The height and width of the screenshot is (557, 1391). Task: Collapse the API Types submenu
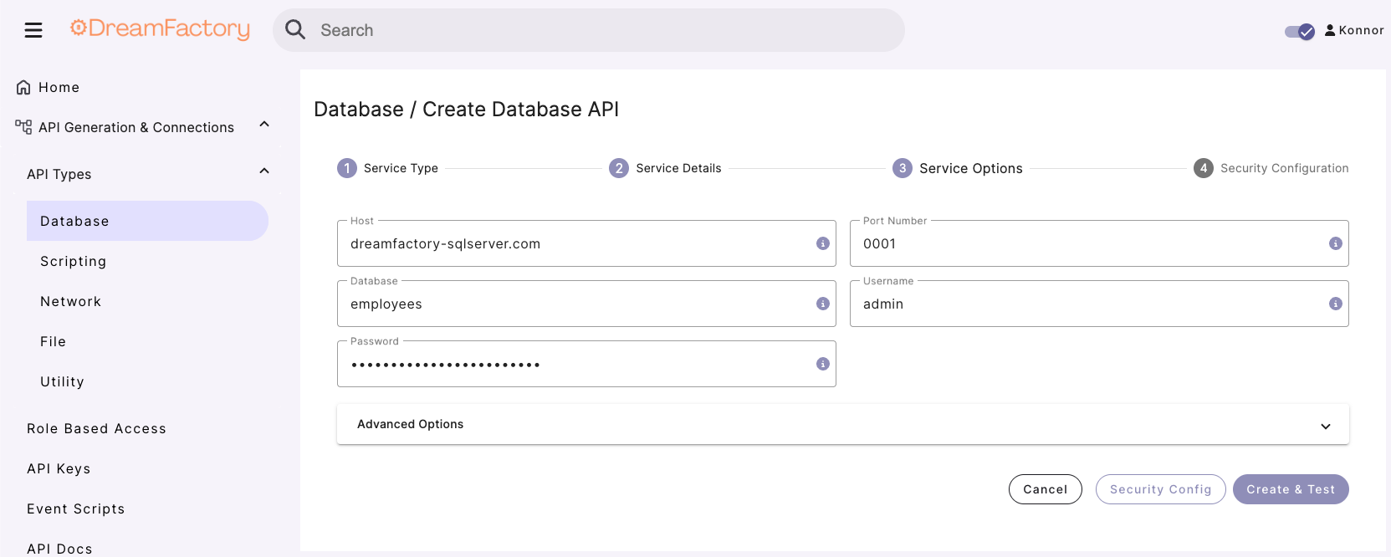pyautogui.click(x=264, y=171)
